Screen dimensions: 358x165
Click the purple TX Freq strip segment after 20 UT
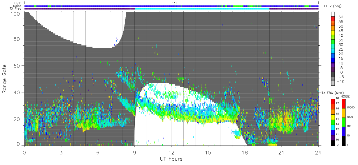294,9
